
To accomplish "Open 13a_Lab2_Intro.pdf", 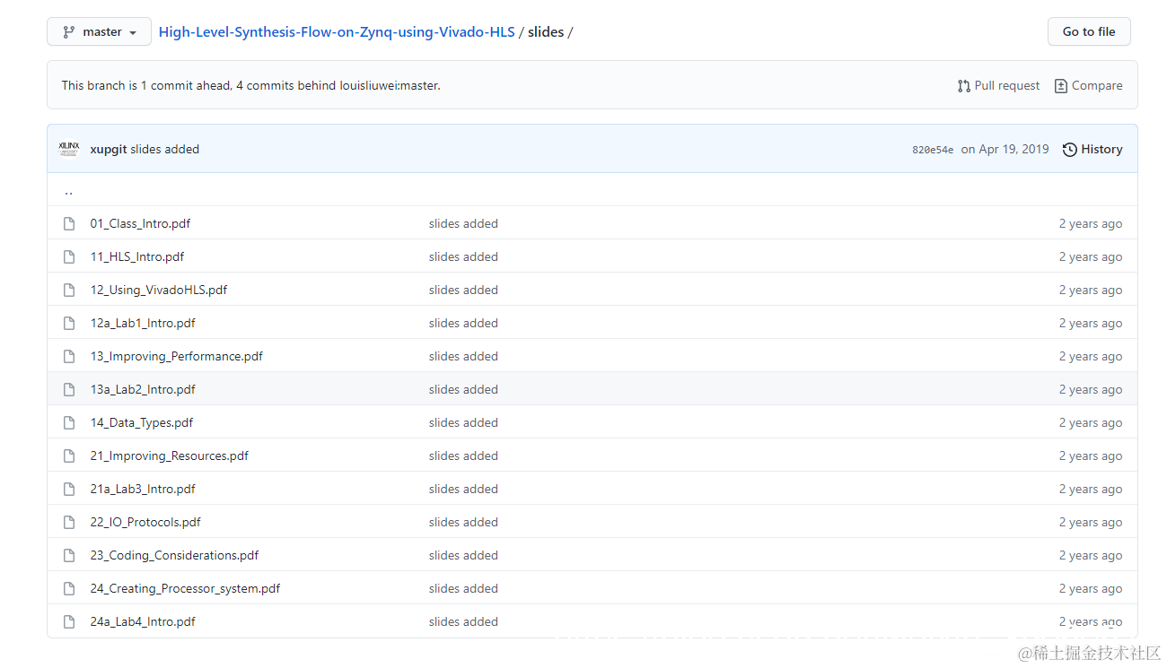I will 143,389.
